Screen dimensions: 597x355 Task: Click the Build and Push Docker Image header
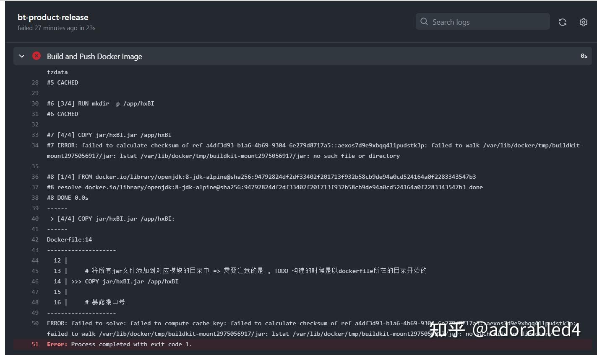coord(94,56)
